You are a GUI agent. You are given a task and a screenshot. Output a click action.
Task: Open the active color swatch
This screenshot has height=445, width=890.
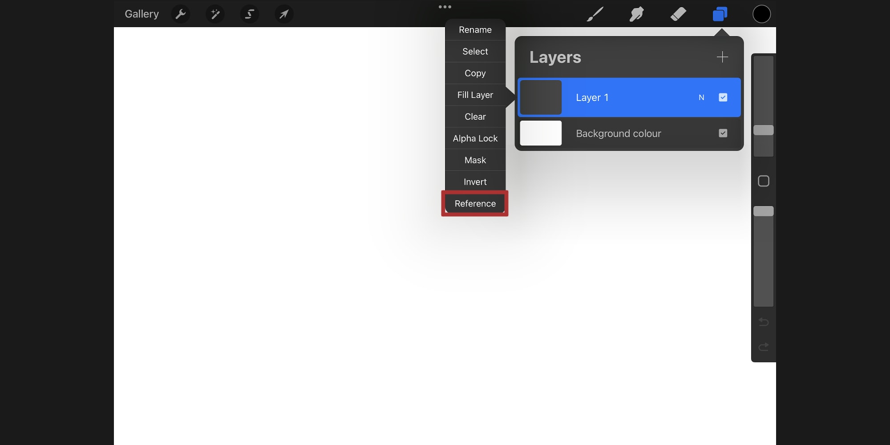tap(761, 14)
